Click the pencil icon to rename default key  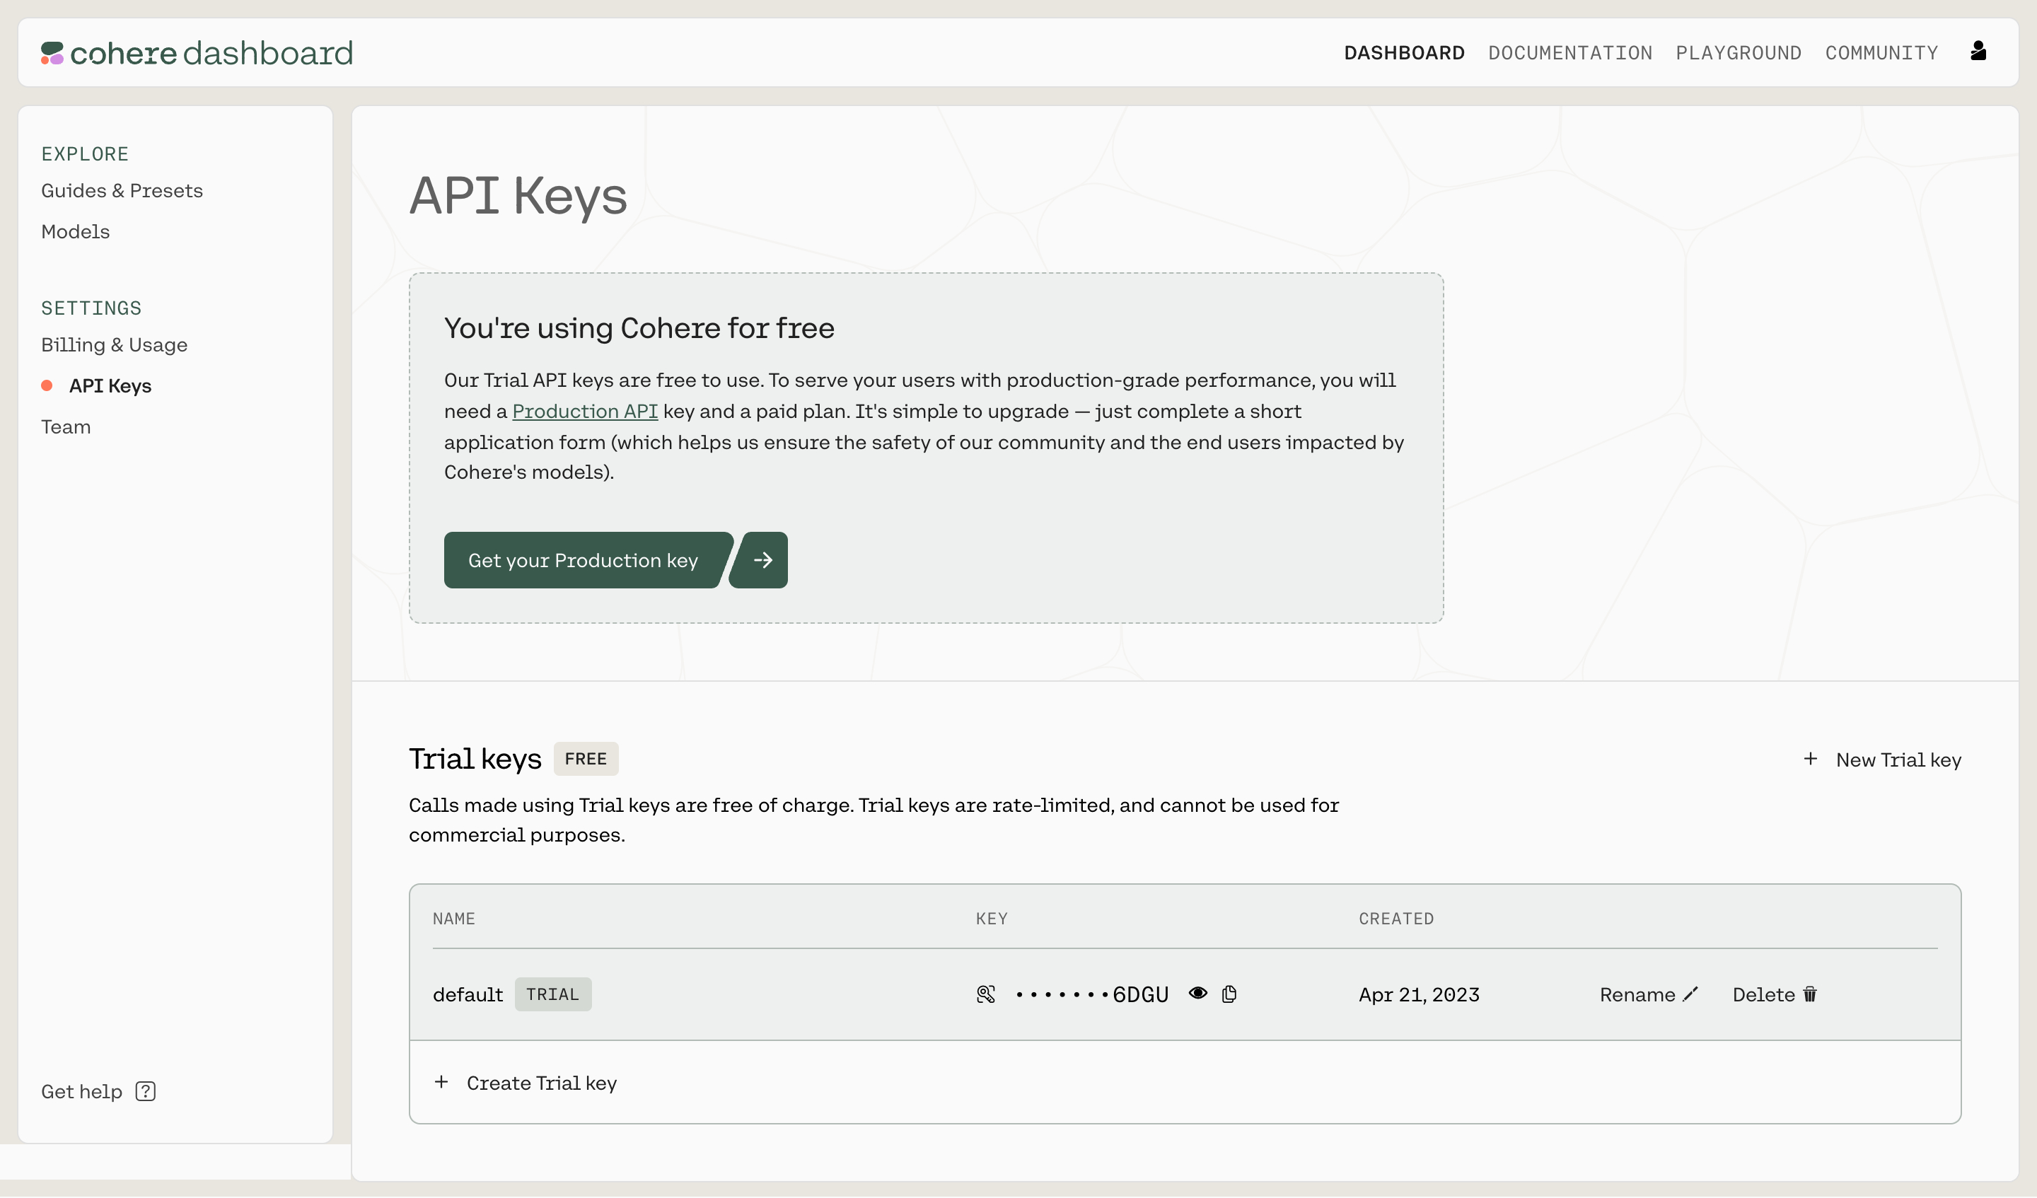coord(1690,994)
